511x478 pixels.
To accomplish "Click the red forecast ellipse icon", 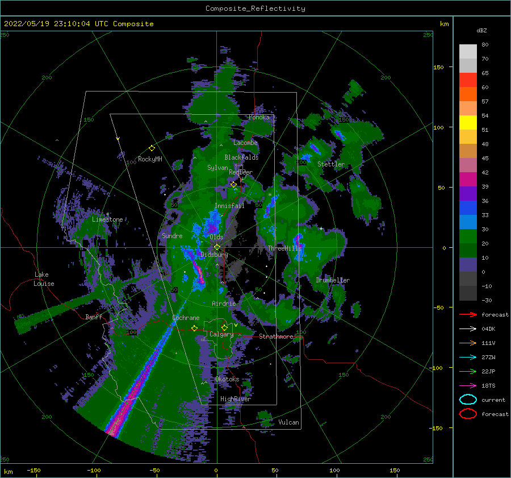I will pos(468,414).
